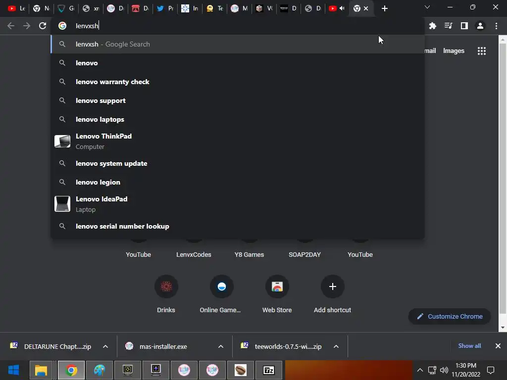This screenshot has width=507, height=380.
Task: Open the media control icon
Action: pyautogui.click(x=448, y=26)
